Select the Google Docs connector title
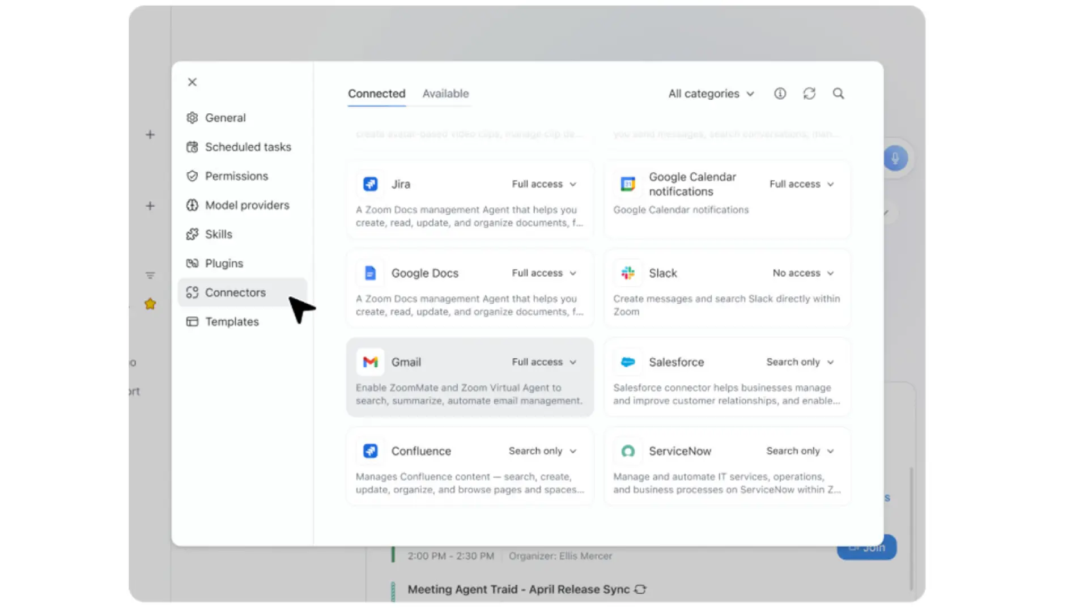 click(425, 273)
